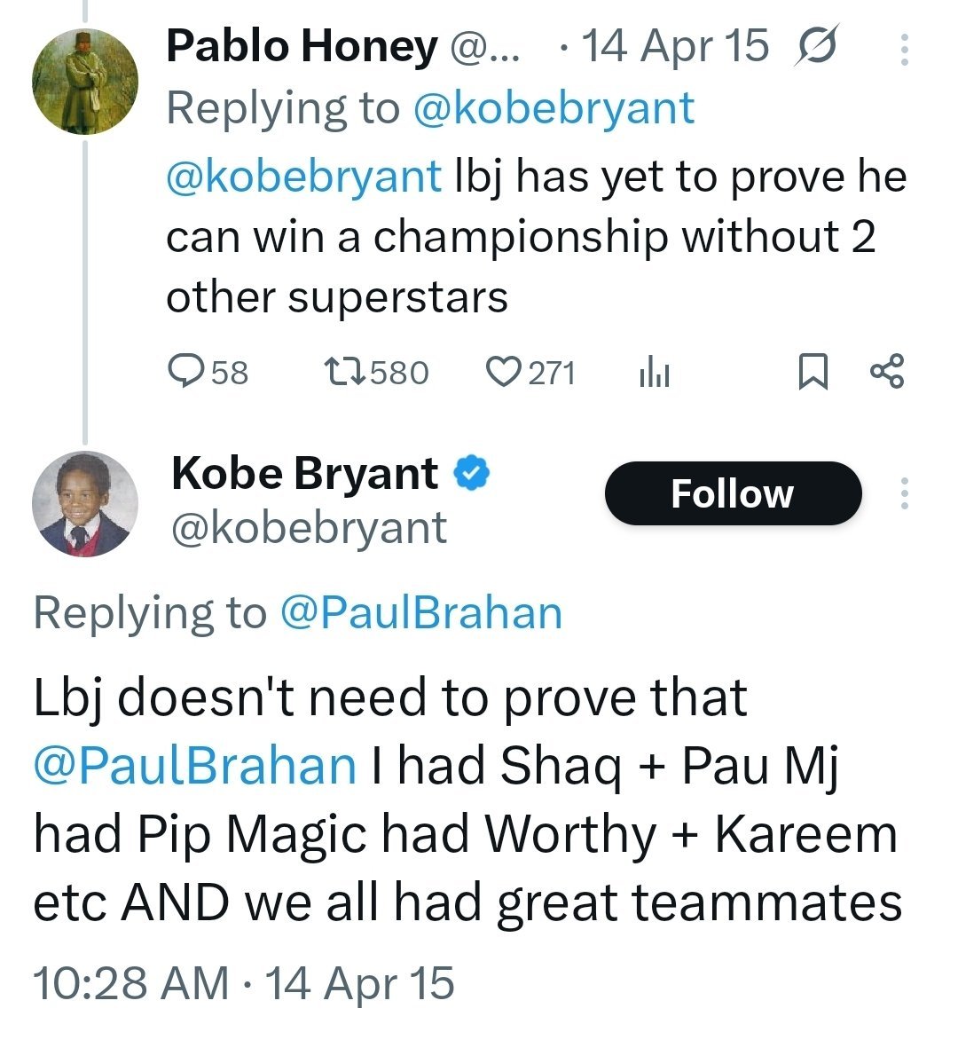Viewport: 958px width, 1040px height.
Task: Open the 10:28 AM · 14 Apr 15 timestamp
Action: point(243,983)
